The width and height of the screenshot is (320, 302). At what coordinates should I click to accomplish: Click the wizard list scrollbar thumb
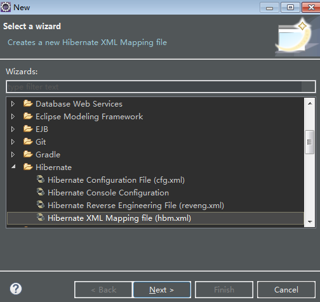309,142
